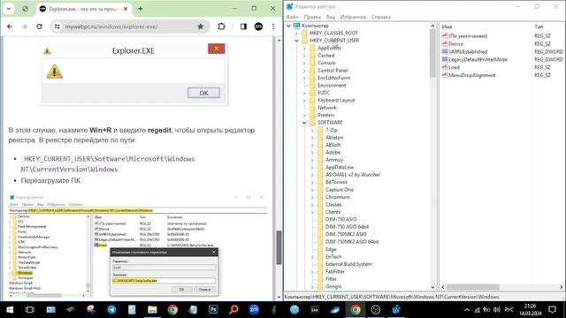Collapse the Компьютер root node
Viewport: 566px width, 318px height.
pyautogui.click(x=289, y=26)
